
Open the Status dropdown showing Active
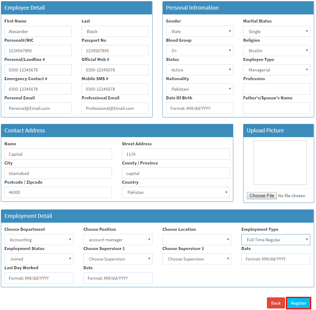coord(199,70)
